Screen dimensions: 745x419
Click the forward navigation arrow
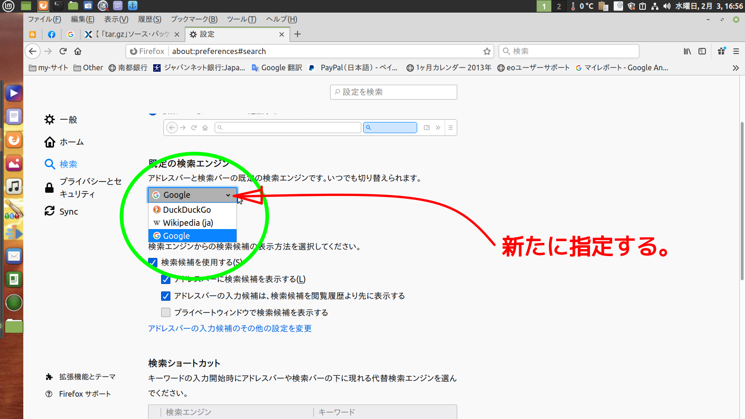click(x=48, y=51)
